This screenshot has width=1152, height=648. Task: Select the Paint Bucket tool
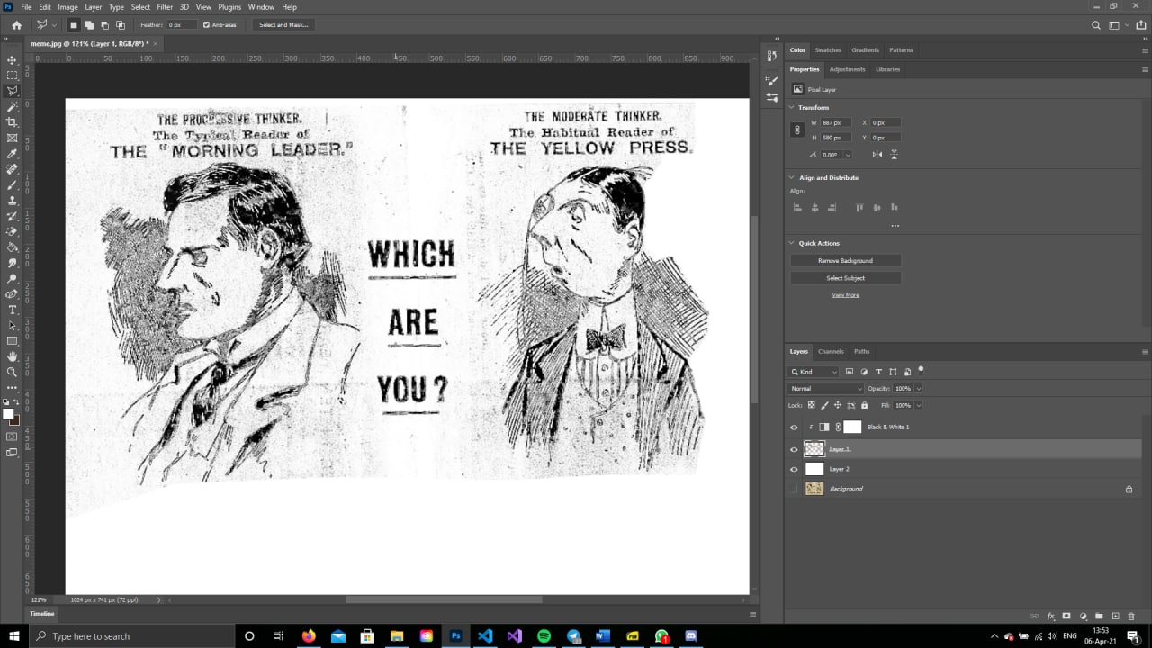(x=12, y=247)
